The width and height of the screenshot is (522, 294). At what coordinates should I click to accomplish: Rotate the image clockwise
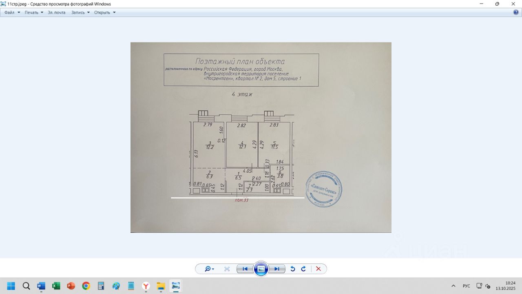pos(303,269)
